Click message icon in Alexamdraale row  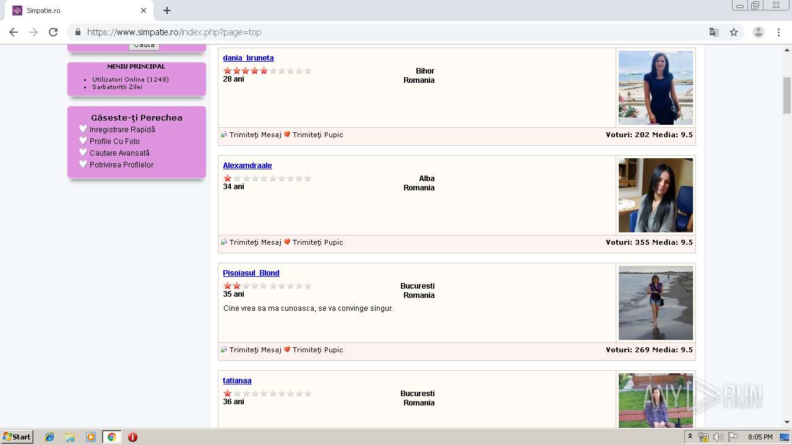click(x=224, y=242)
